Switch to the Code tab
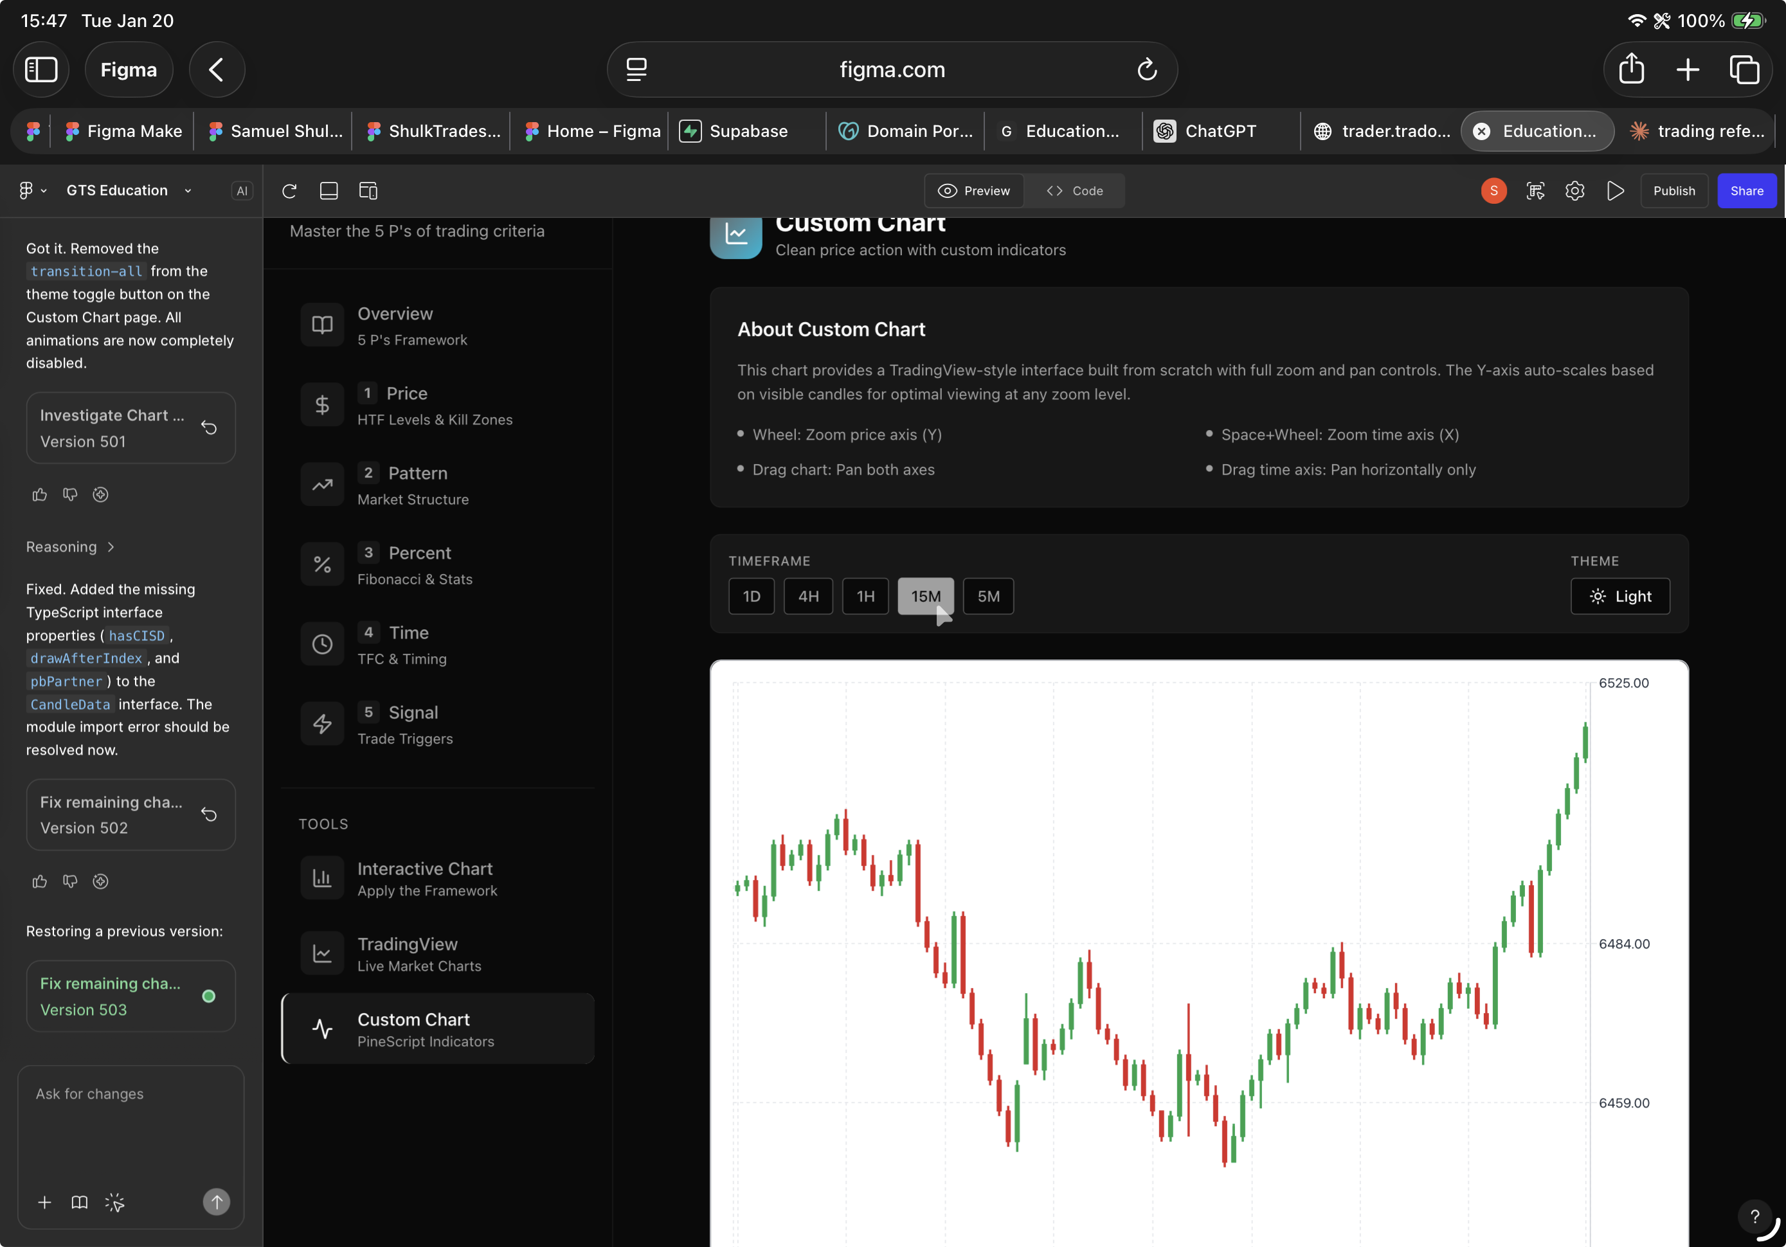 (x=1075, y=191)
